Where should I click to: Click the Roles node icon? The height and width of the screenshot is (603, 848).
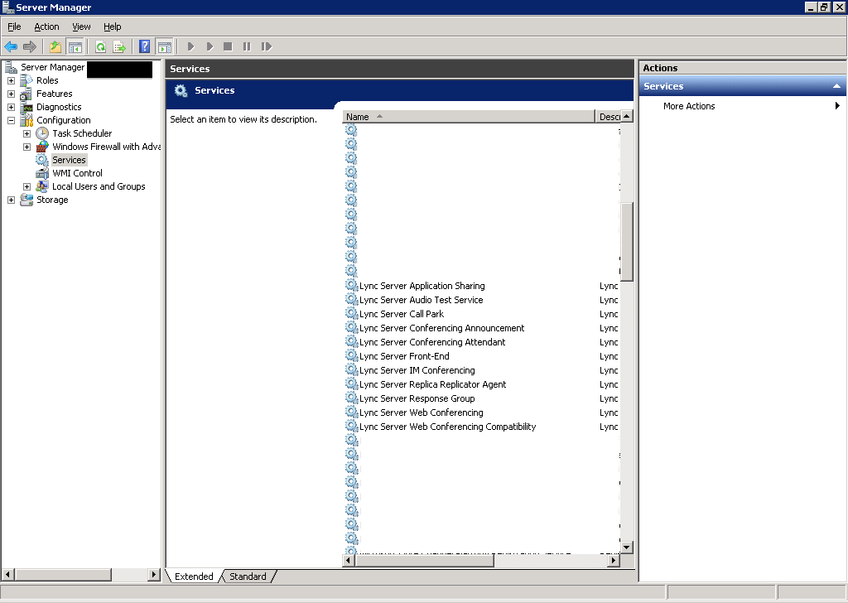point(26,80)
